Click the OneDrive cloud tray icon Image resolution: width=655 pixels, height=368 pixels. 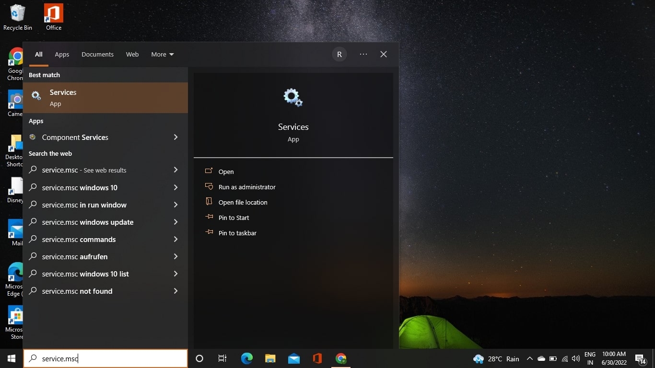pyautogui.click(x=541, y=359)
